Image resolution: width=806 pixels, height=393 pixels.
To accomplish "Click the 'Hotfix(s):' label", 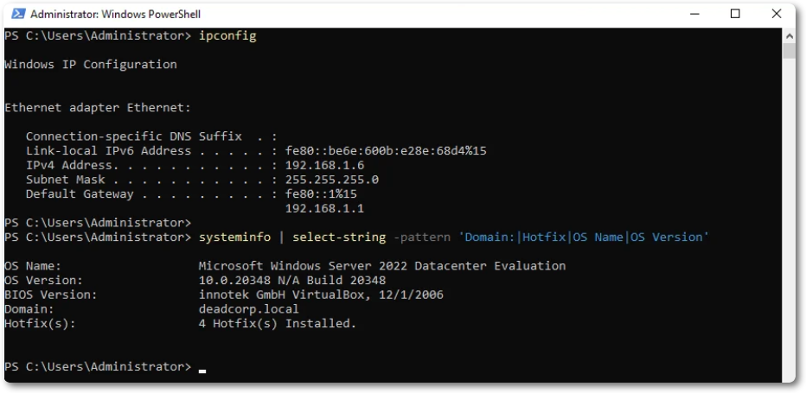I will coord(40,324).
